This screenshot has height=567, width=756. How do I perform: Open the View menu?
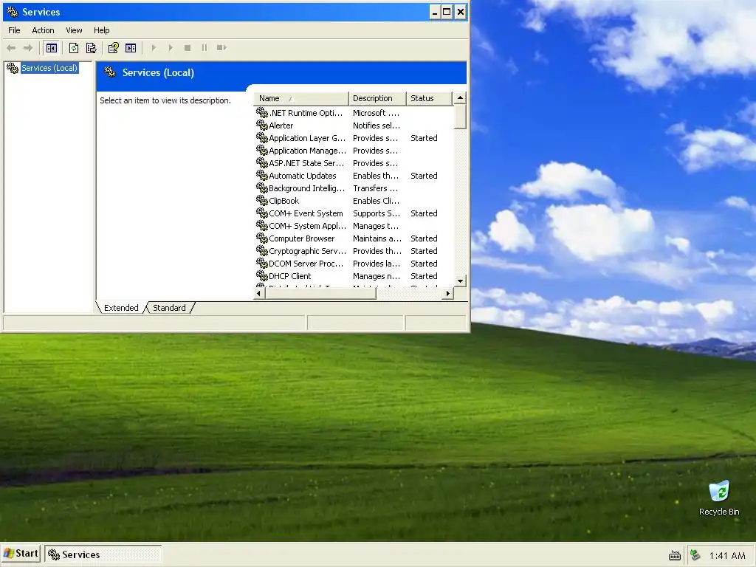pos(74,30)
